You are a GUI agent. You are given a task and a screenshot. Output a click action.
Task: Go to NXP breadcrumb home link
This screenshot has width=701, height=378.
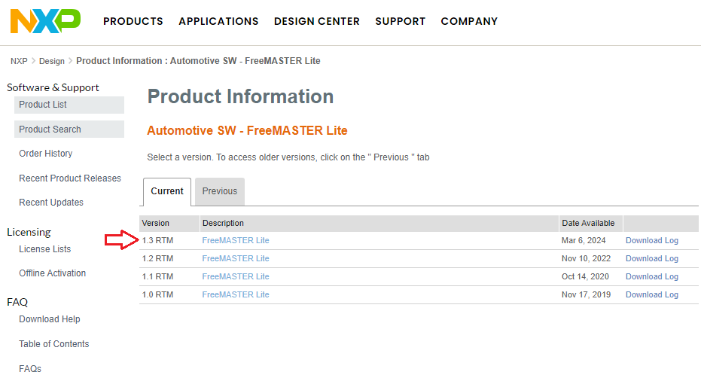[x=19, y=61]
